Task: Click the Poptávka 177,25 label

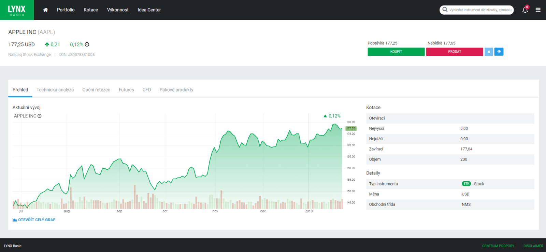Action: 382,43
